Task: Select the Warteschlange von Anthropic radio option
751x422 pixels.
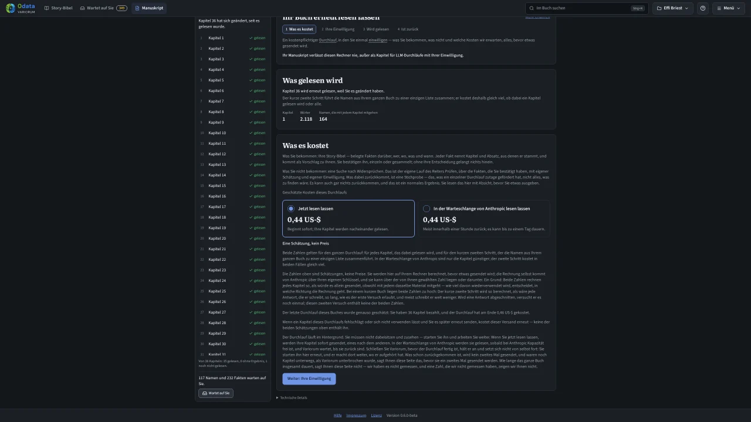Action: point(484,219)
